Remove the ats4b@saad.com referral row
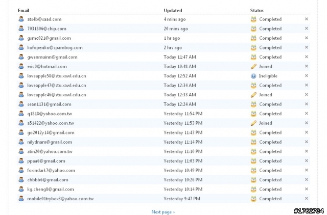Image resolution: width=327 pixels, height=215 pixels. (307, 19)
